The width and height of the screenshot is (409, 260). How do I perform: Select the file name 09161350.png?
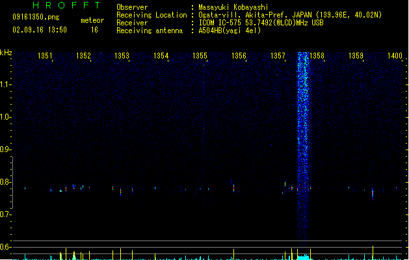(x=36, y=17)
